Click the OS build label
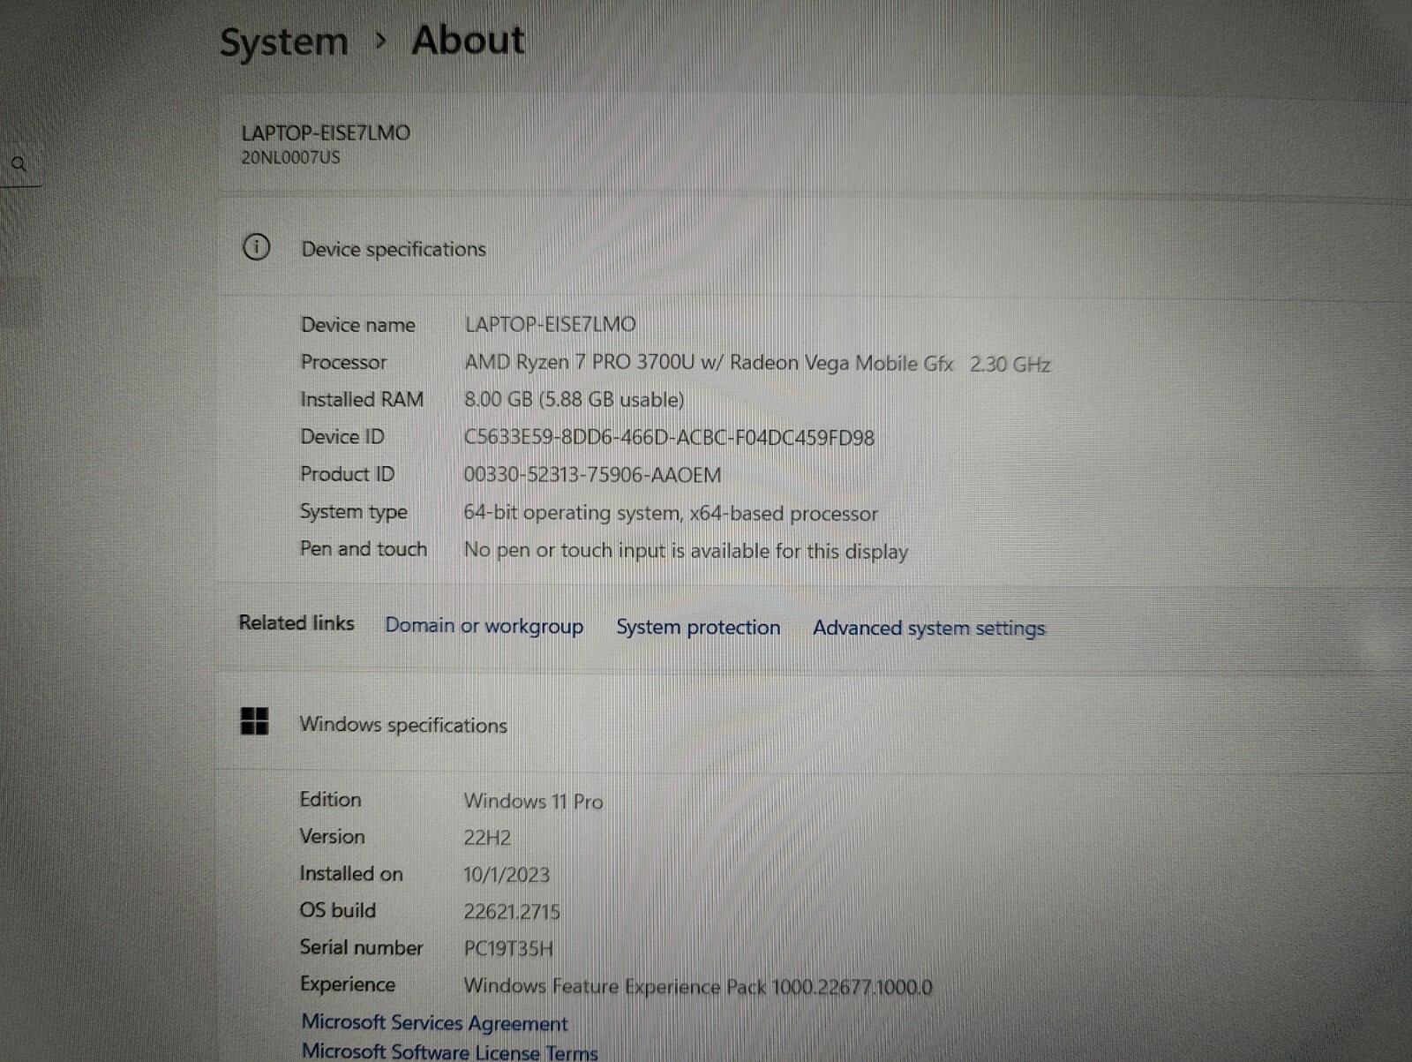Screen dimensions: 1412x1062 pos(337,910)
